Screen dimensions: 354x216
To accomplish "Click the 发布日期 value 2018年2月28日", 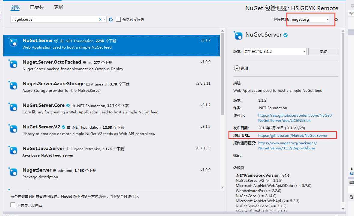I will [282, 128].
